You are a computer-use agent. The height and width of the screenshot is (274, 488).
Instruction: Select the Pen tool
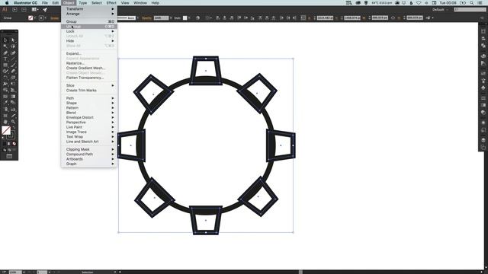tap(5, 53)
